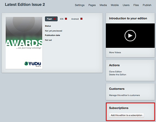Open the Publish menu item
156x122 pixels.
(x=147, y=5)
